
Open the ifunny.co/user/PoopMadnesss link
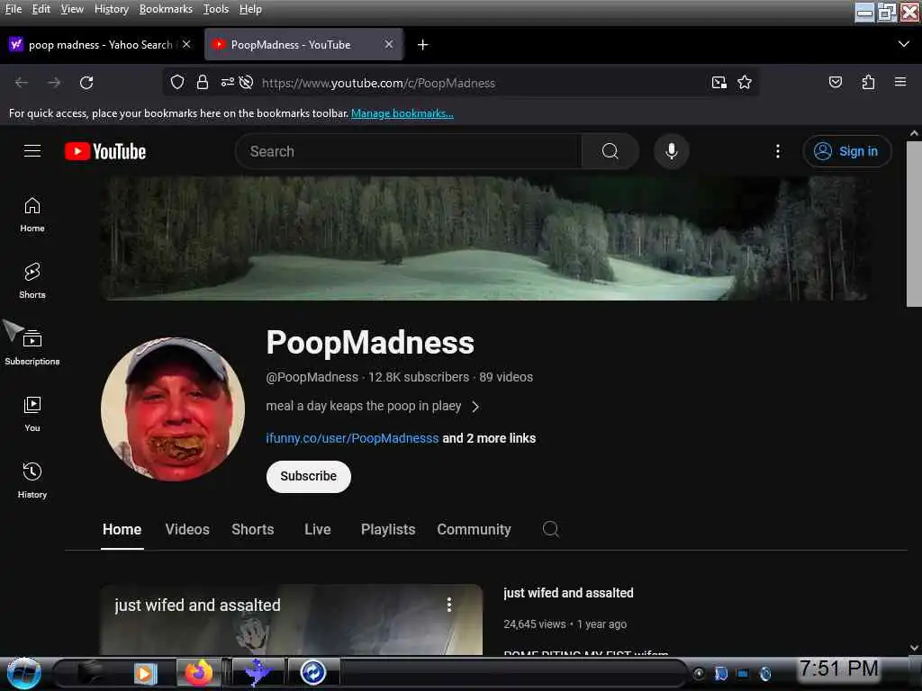(352, 438)
